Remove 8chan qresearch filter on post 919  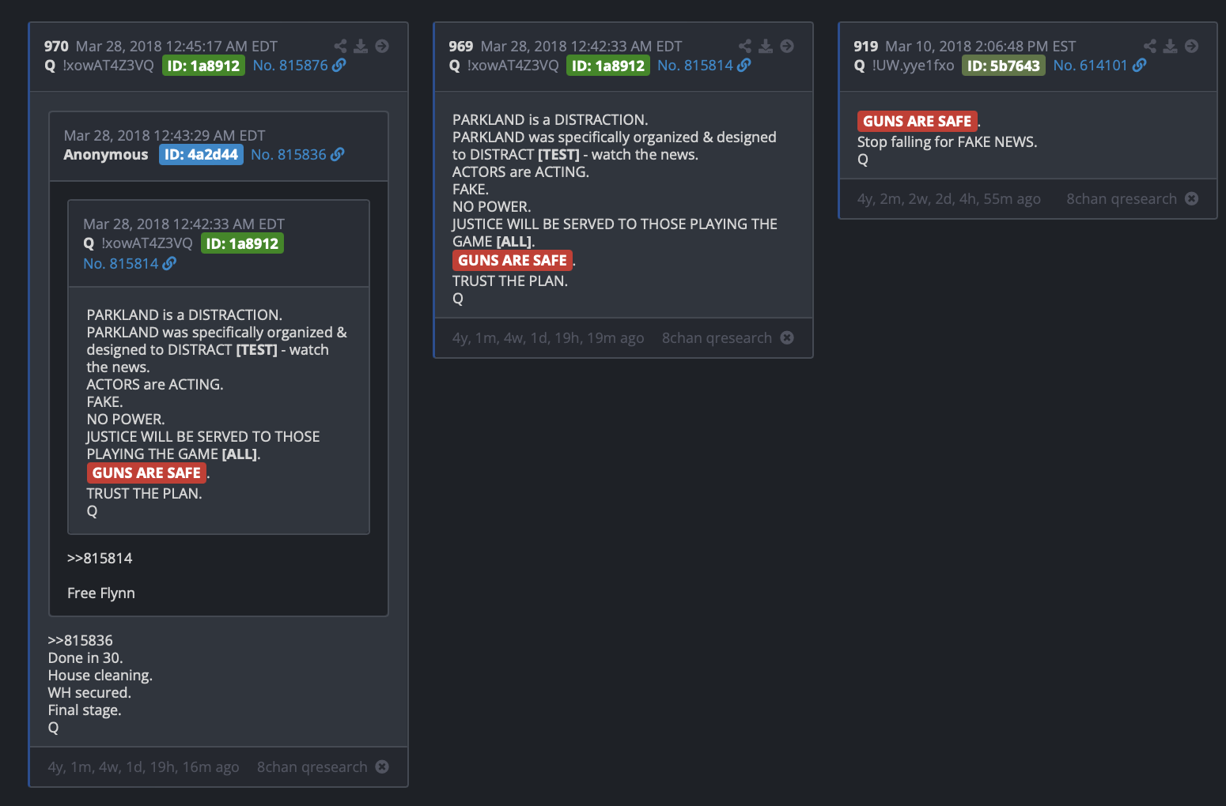[1192, 198]
